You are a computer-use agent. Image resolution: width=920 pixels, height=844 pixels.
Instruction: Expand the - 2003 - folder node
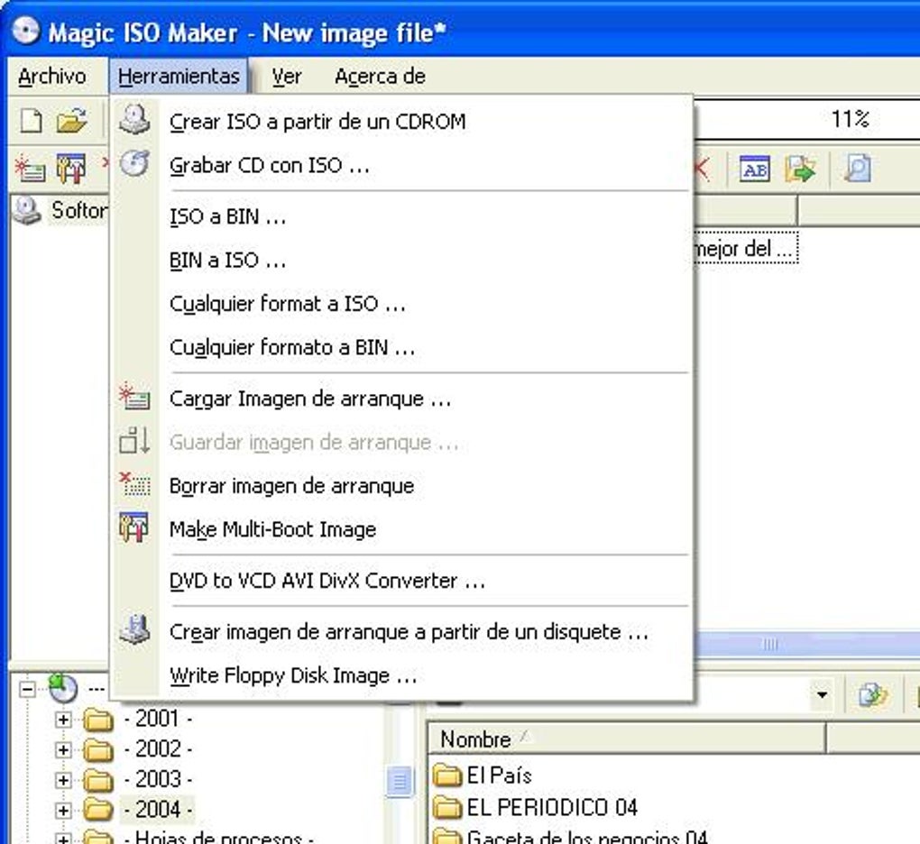click(63, 780)
